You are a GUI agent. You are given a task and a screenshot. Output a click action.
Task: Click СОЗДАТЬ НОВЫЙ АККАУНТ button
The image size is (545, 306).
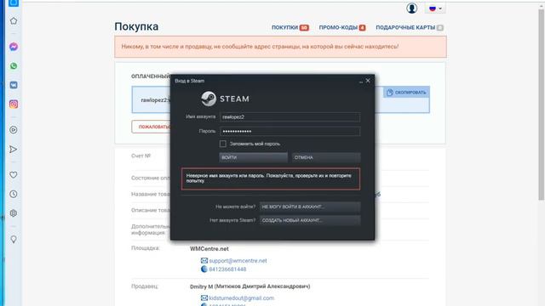310,220
